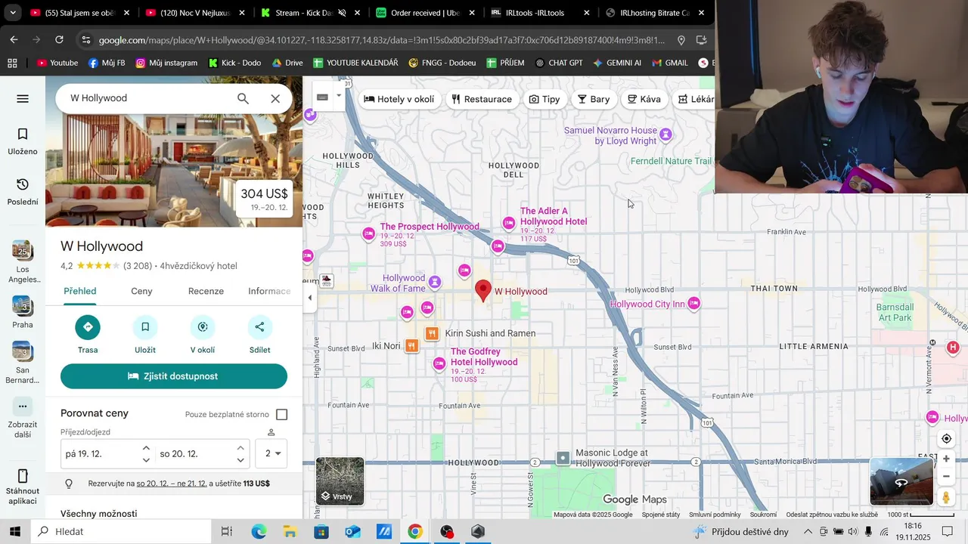The height and width of the screenshot is (544, 968).
Task: Open Los Angeles recent place
Action: click(x=23, y=261)
